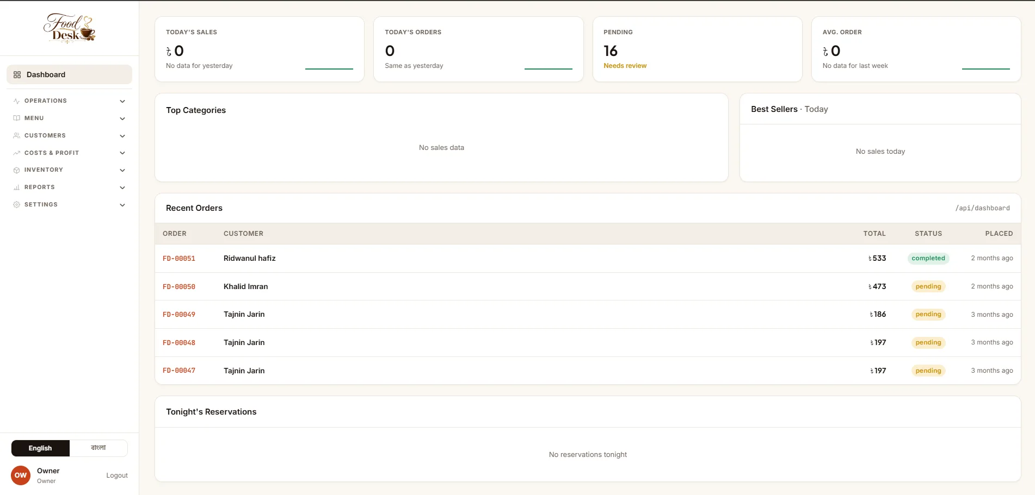Viewport: 1035px width, 495px height.
Task: Expand the Inventory section chevron
Action: [122, 170]
